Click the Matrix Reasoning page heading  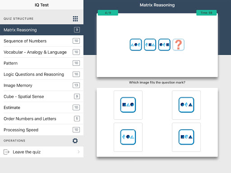[157, 5]
